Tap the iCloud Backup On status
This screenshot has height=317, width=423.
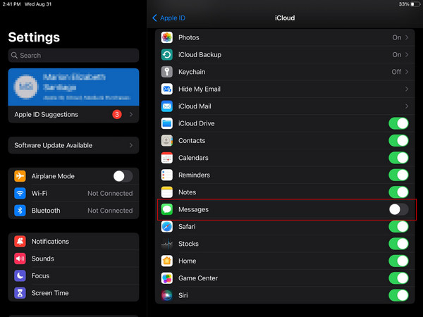pyautogui.click(x=396, y=55)
